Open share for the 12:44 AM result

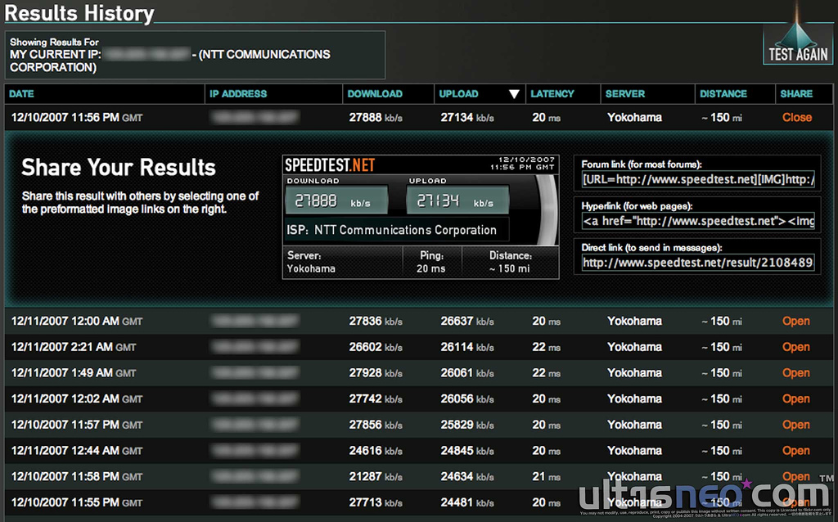pyautogui.click(x=795, y=451)
